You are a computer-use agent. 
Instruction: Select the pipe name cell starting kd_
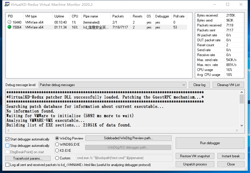pos(96,27)
